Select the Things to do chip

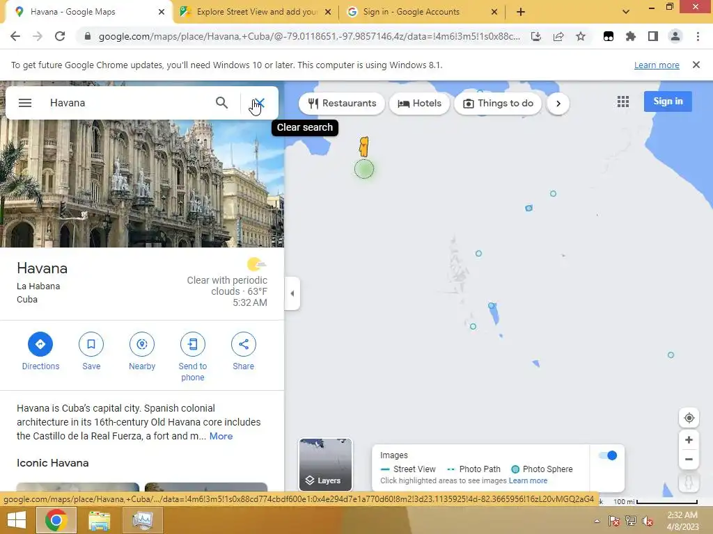pyautogui.click(x=498, y=103)
